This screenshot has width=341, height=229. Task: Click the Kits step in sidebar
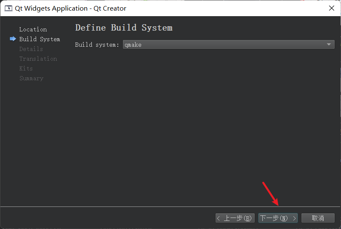point(26,68)
